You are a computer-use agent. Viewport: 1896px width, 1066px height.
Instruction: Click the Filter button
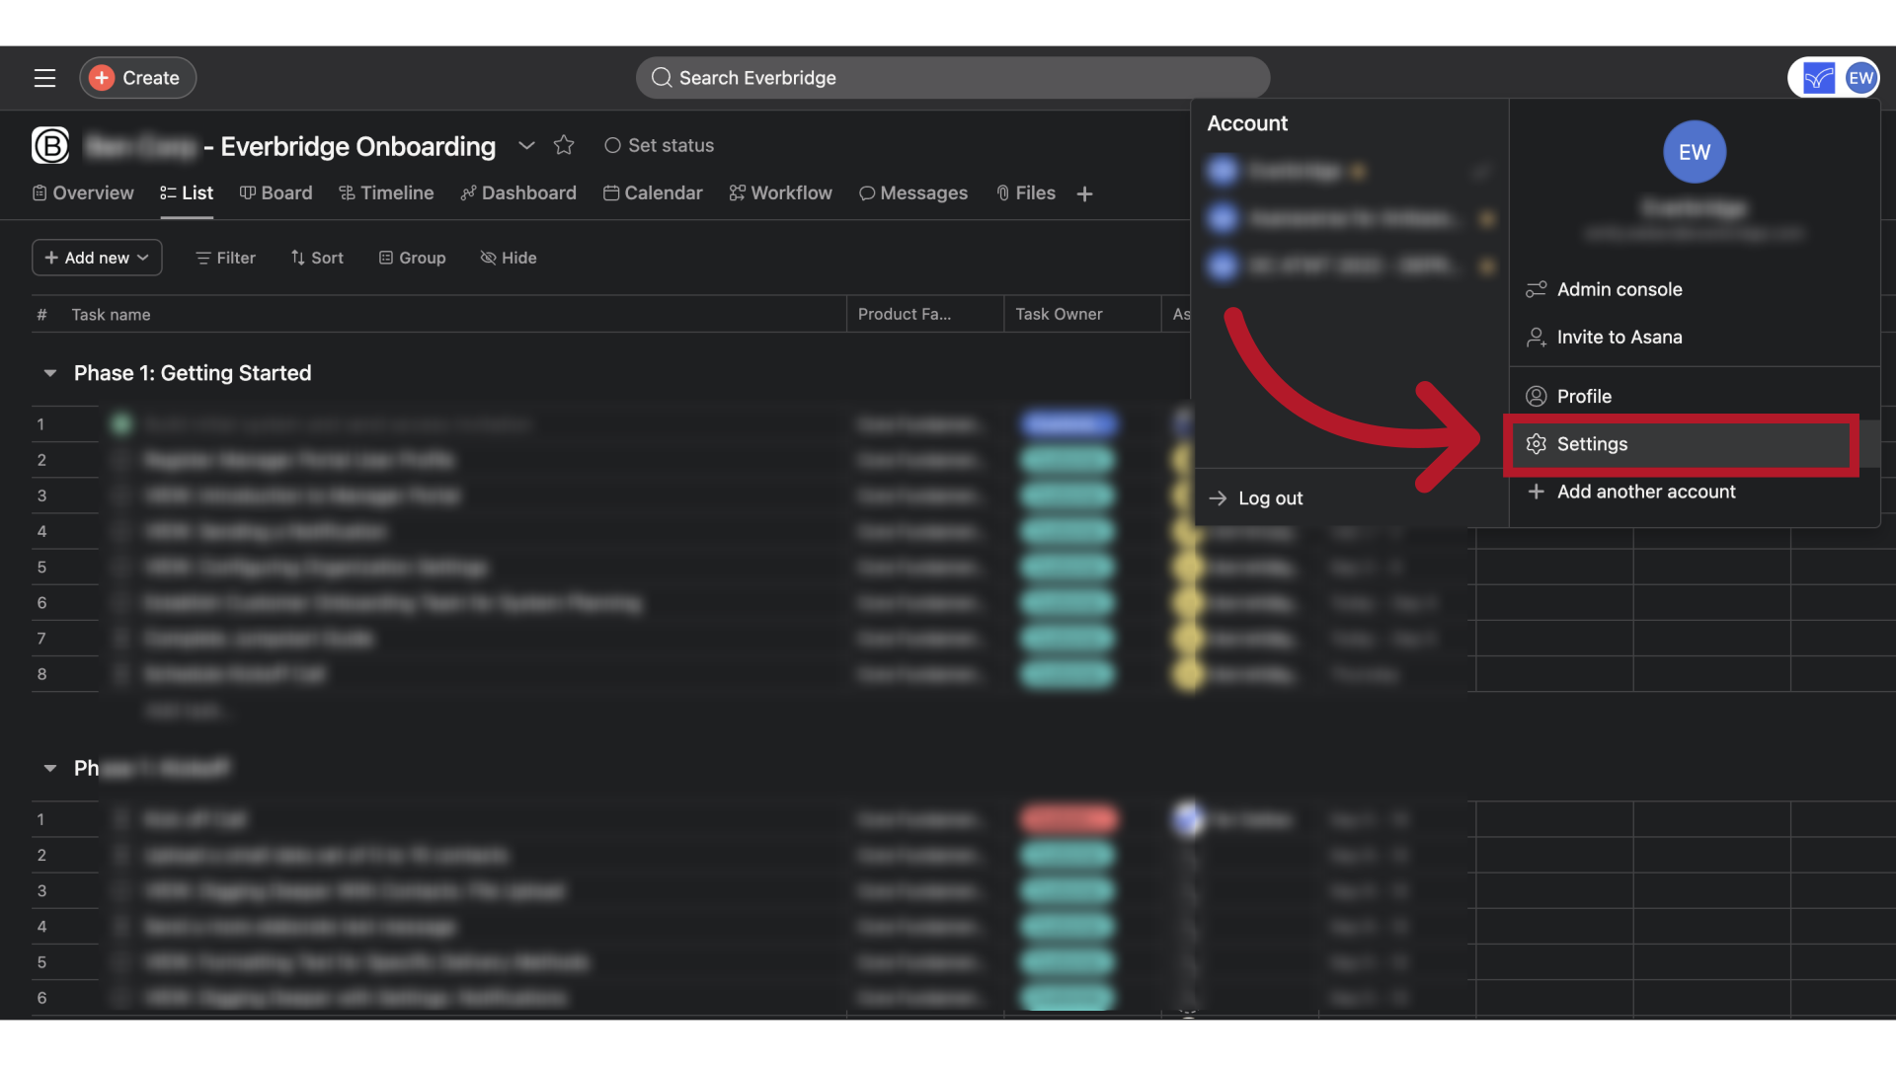(225, 258)
